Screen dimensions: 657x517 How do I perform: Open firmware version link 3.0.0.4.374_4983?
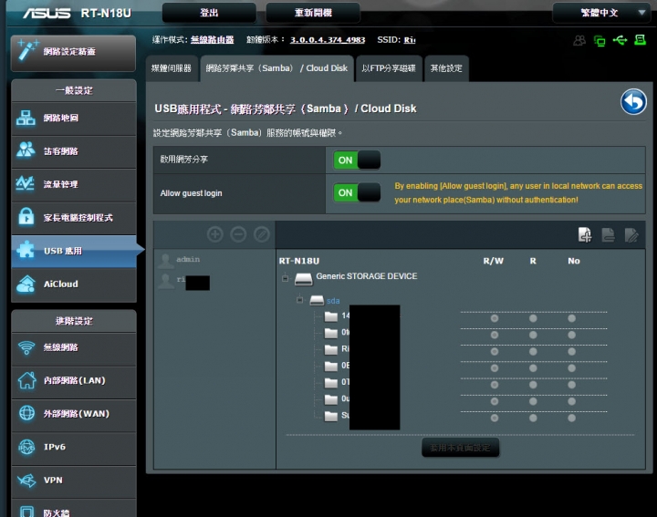tap(328, 40)
